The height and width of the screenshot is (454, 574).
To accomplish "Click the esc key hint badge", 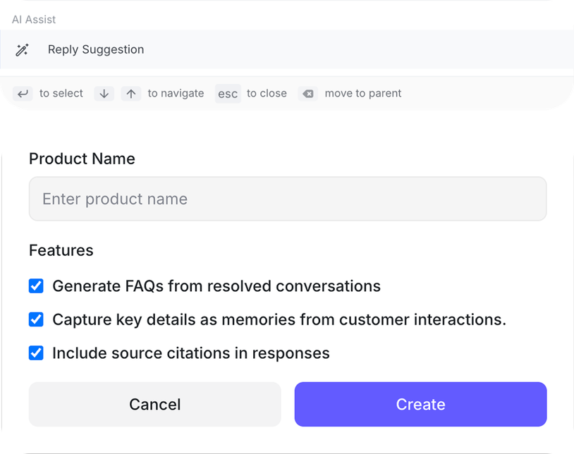I will (x=228, y=94).
